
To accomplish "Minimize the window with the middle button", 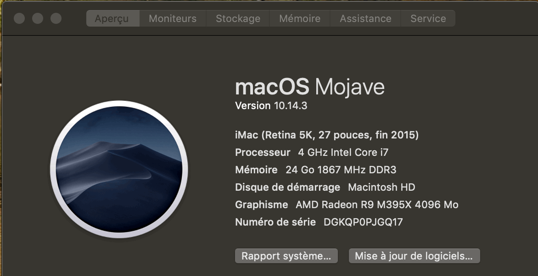I will click(38, 18).
